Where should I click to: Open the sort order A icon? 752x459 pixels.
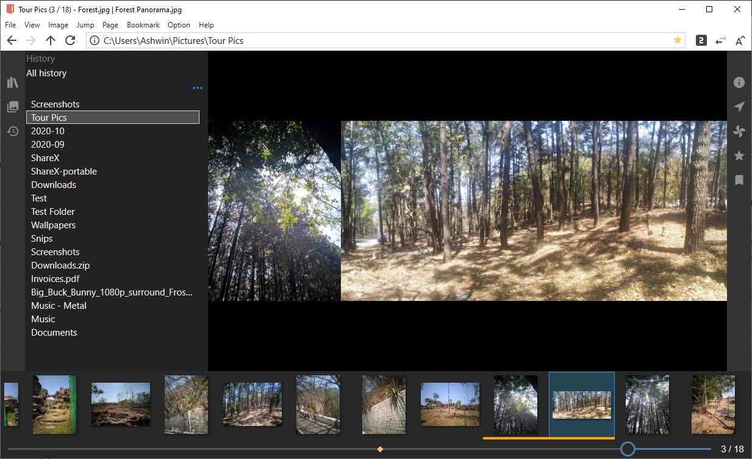740,40
